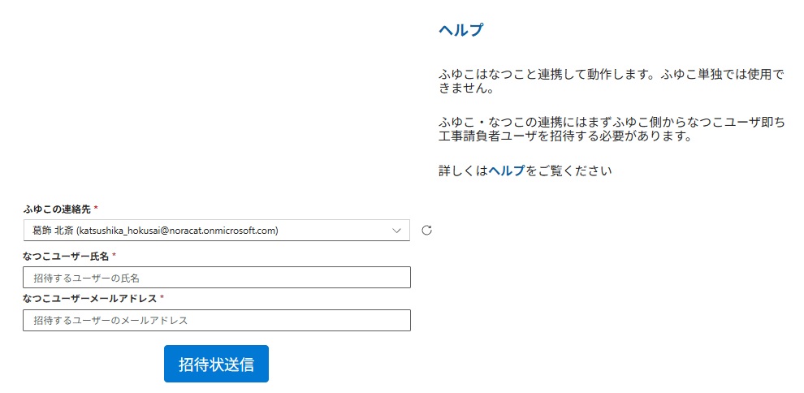Expand the ふゆこの連絡先 dropdown chevron
The height and width of the screenshot is (393, 804).
point(397,230)
